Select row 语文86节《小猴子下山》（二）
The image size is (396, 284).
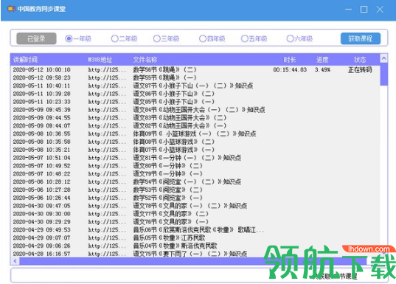click(195, 94)
